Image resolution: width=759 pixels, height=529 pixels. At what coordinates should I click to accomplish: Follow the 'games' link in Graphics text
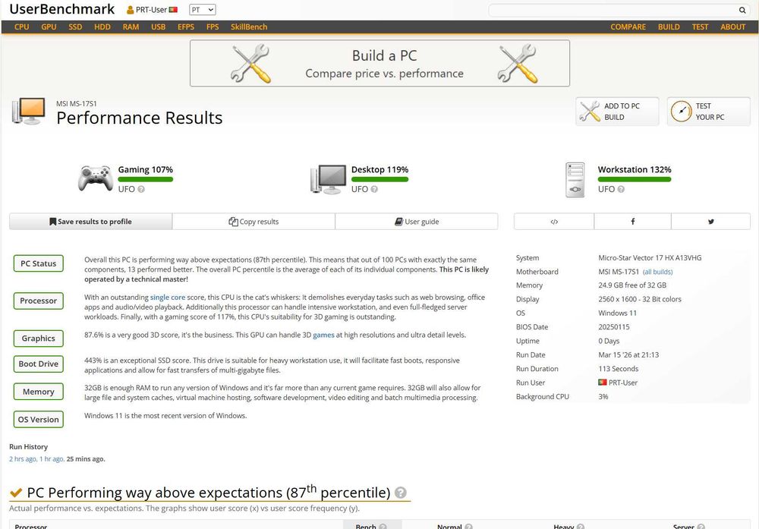pyautogui.click(x=323, y=335)
